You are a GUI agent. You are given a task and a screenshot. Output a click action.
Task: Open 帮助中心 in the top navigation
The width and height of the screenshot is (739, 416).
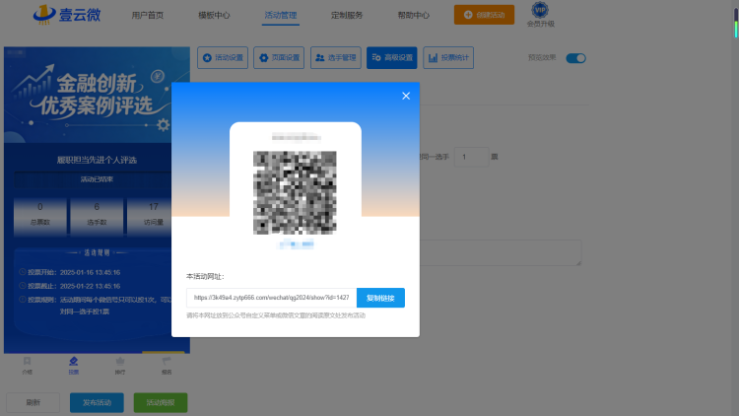pos(413,15)
